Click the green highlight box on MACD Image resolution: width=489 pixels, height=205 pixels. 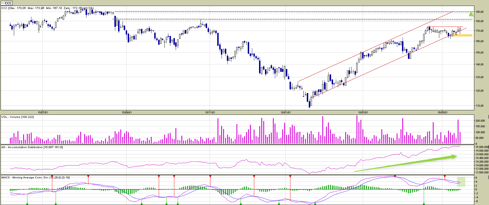(x=461, y=182)
